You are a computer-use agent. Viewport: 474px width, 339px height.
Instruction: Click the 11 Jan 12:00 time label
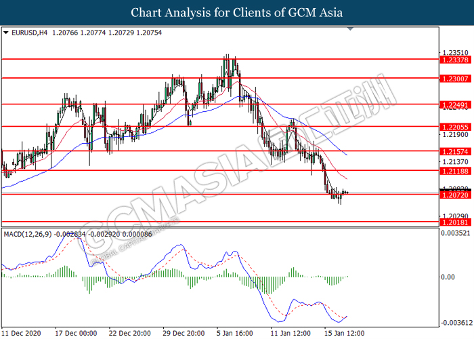(x=290, y=334)
